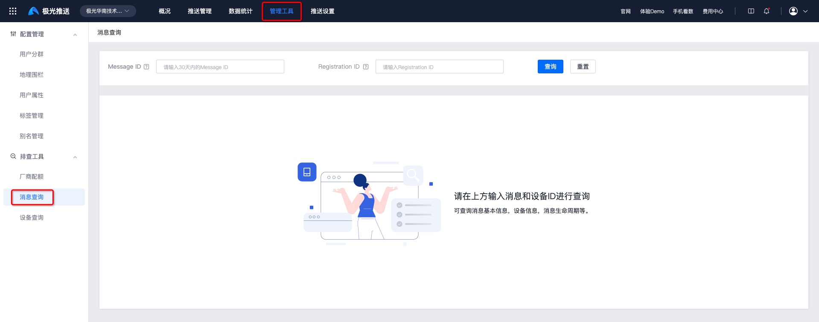Visit the 官网 link
This screenshot has width=819, height=322.
626,12
